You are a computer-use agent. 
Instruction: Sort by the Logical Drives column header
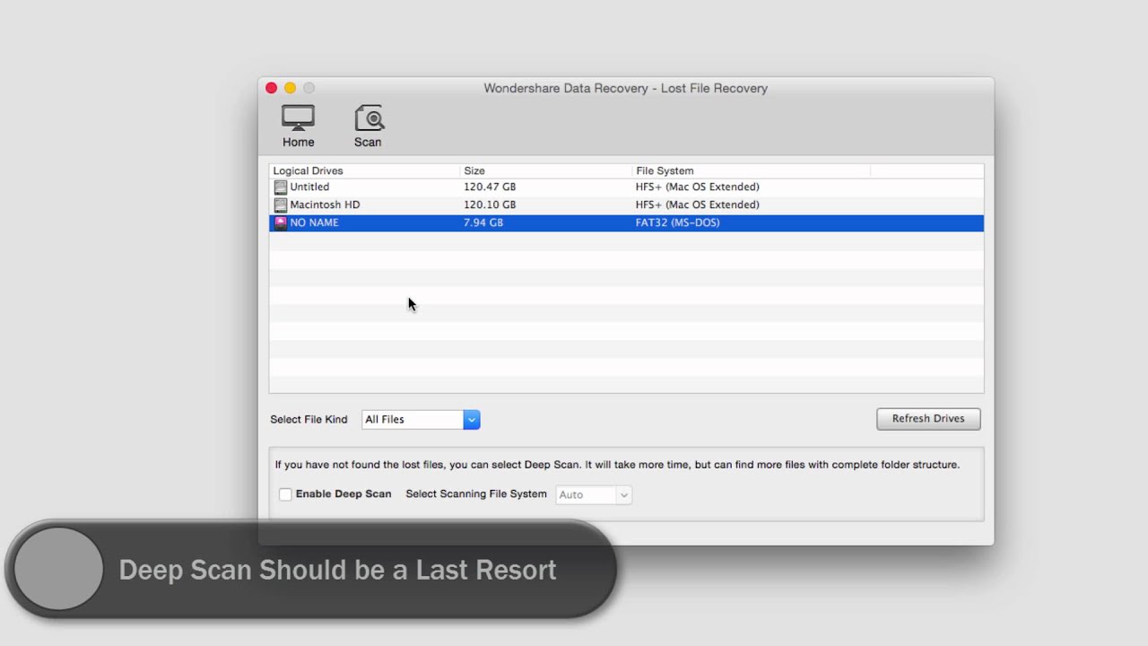point(365,170)
